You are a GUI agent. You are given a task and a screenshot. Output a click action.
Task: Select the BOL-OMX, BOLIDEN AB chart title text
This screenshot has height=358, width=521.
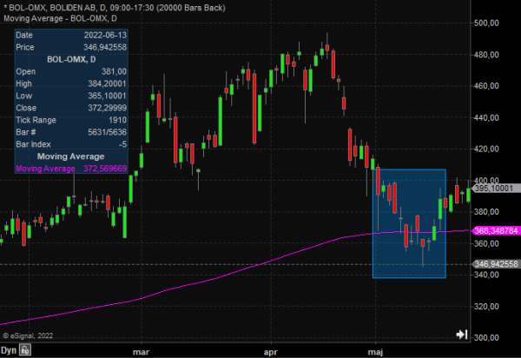pos(116,8)
